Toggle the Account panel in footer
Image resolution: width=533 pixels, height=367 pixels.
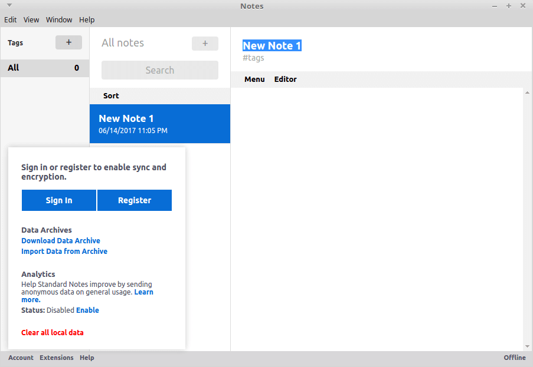tap(21, 358)
